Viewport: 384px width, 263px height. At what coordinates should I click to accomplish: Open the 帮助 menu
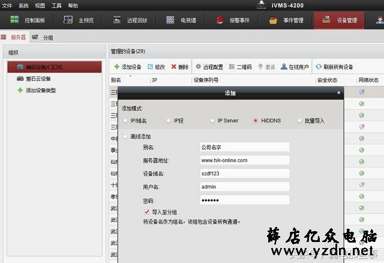pos(73,5)
